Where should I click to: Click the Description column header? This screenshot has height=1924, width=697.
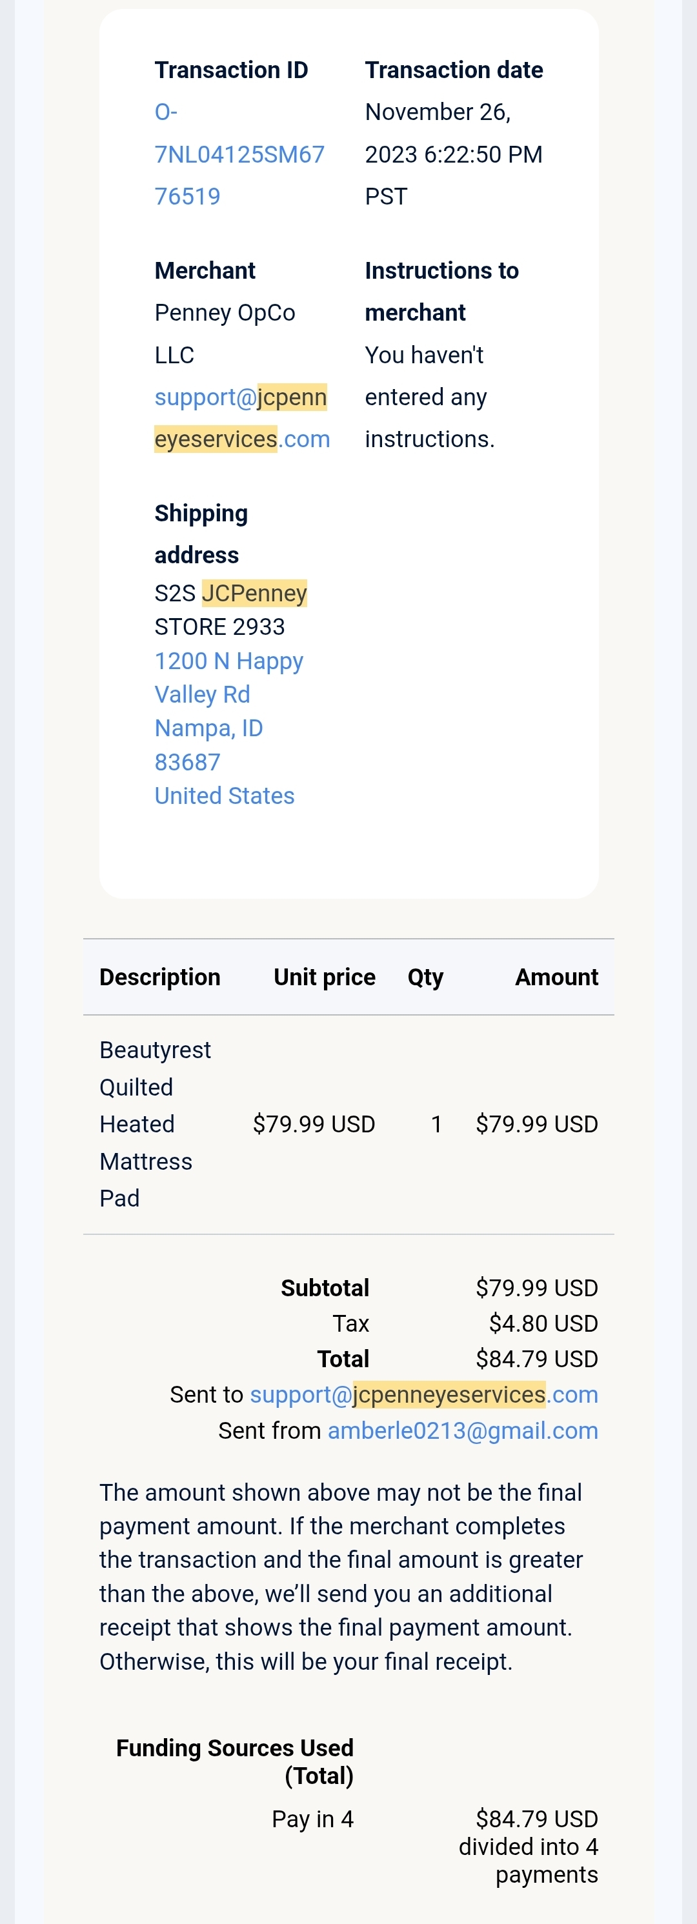coord(160,977)
